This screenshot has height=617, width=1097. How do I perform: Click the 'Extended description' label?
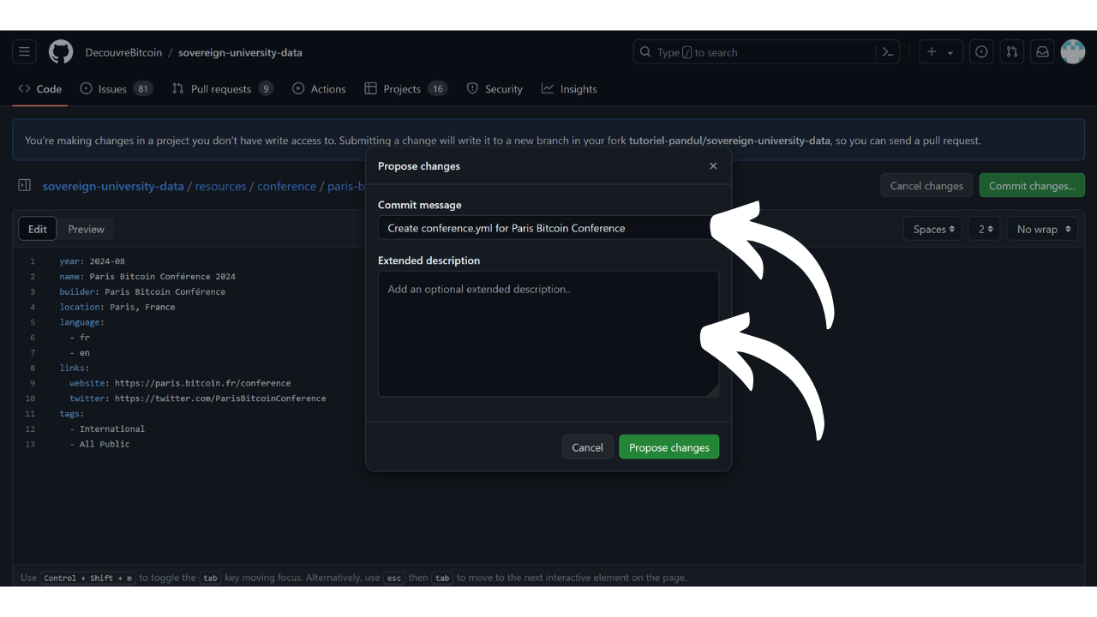coord(429,261)
